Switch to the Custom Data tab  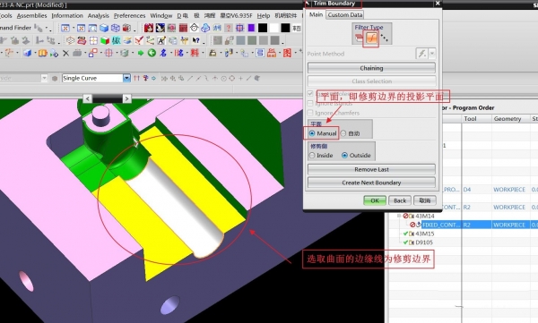tap(345, 14)
